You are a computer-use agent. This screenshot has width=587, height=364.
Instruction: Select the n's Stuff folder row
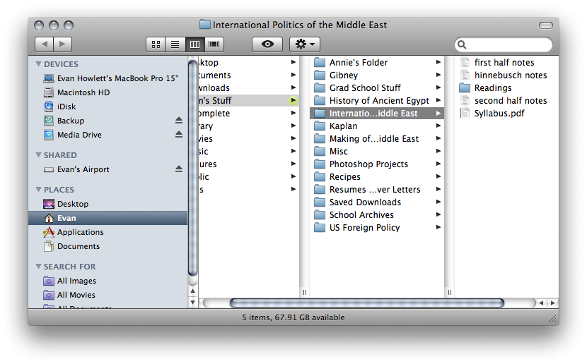coord(248,100)
